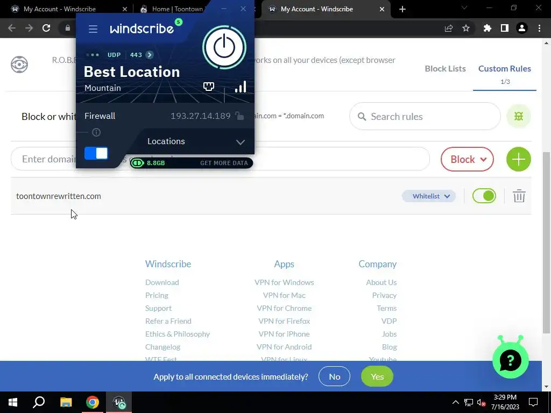This screenshot has width=551, height=413.
Task: Open the Support footer link
Action: (158, 308)
